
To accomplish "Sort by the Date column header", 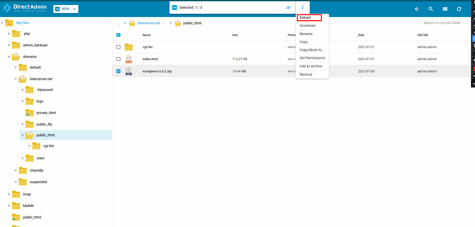I will pos(361,35).
